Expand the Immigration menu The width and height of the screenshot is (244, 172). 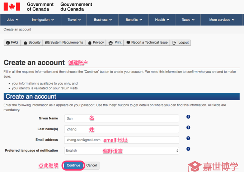coord(43,20)
